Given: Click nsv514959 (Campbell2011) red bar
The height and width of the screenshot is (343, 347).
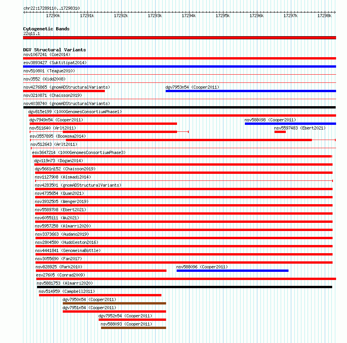Looking at the screenshot, I should click(100, 295).
